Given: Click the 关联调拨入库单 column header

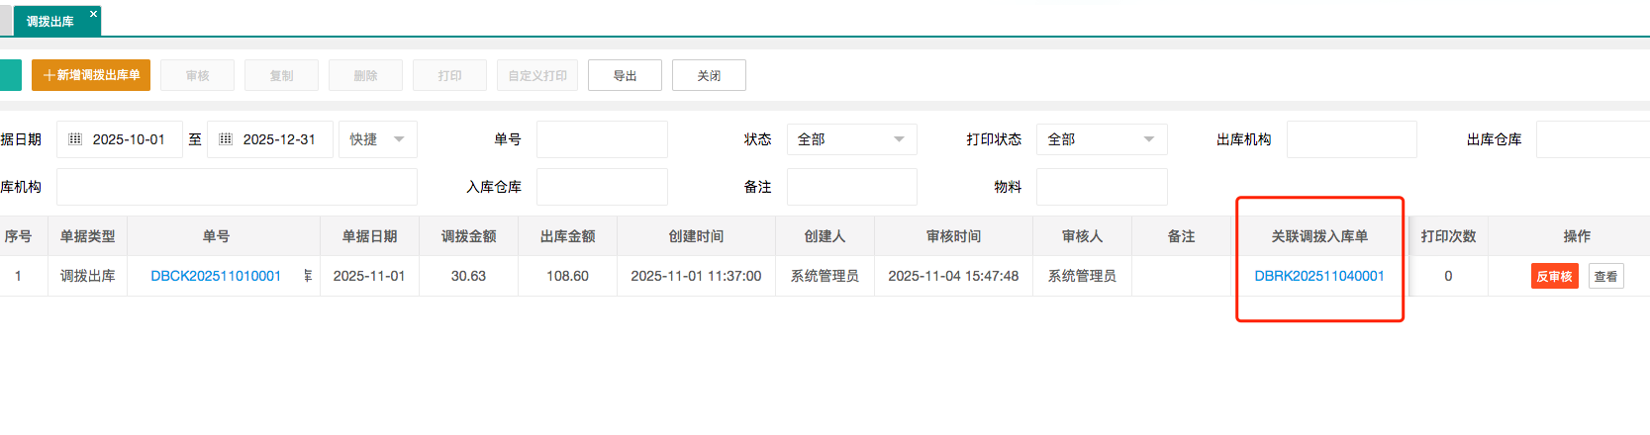Looking at the screenshot, I should 1319,236.
